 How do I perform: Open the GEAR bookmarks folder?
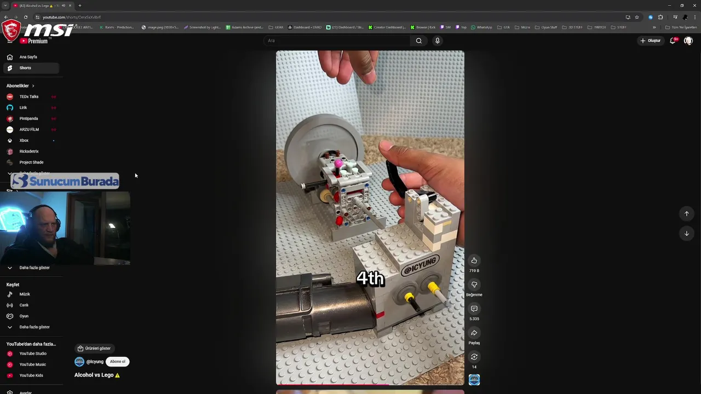[276, 27]
